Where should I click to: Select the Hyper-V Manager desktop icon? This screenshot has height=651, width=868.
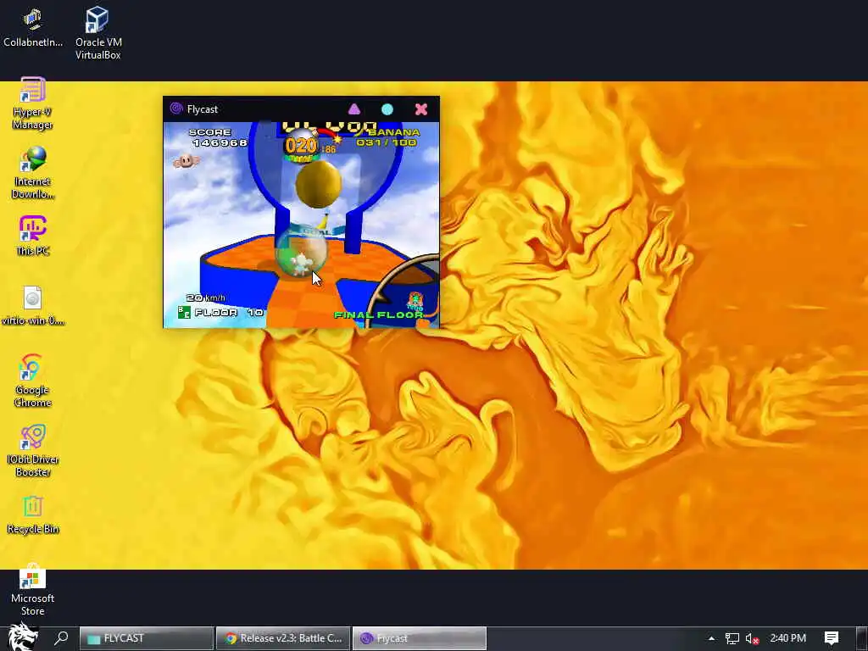point(33,103)
